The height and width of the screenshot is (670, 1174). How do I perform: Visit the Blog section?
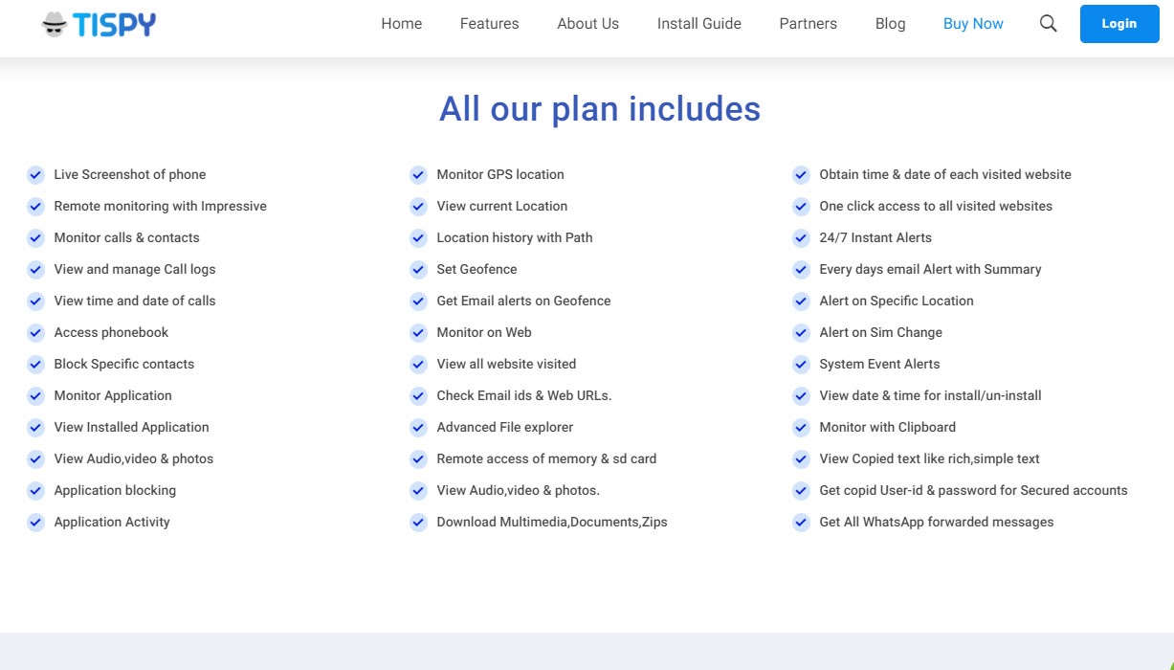890,24
